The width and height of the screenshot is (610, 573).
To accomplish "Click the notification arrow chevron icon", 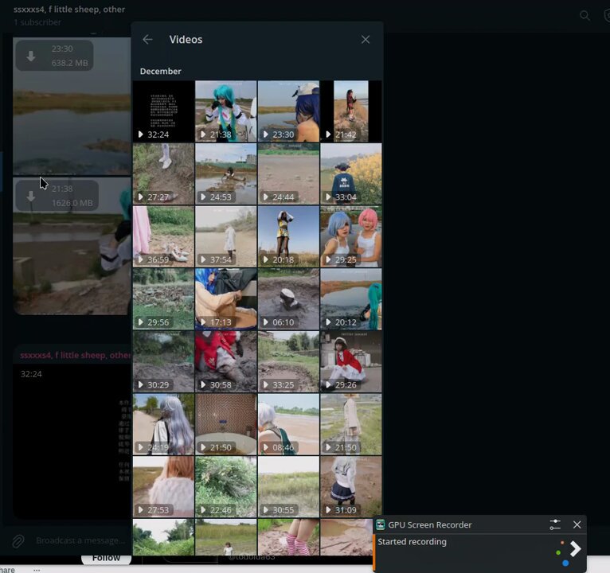I will point(575,548).
